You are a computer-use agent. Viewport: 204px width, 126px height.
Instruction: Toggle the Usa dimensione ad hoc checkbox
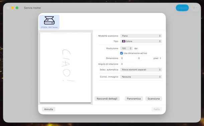[121, 53]
